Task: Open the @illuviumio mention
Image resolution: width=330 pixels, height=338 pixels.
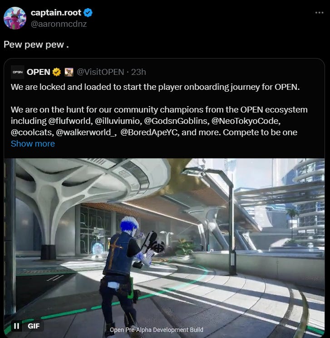Action: pyautogui.click(x=118, y=121)
